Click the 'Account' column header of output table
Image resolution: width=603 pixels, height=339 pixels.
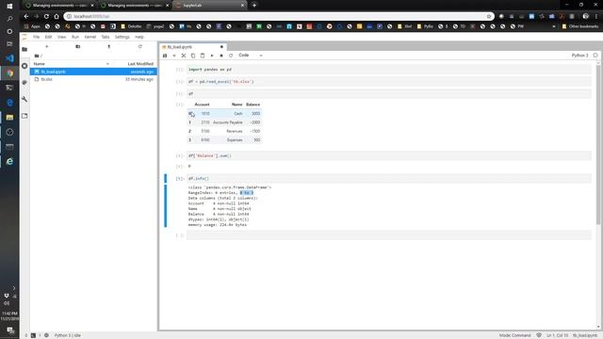[x=202, y=105]
